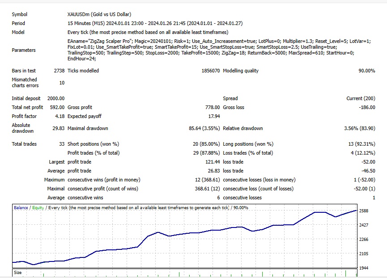387x278 pixels.
Task: Click the Bars in test value 2738
Action: (59, 71)
